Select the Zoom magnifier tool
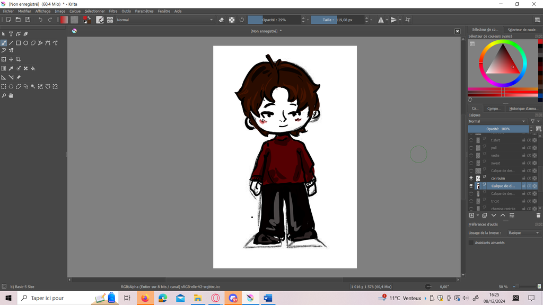Screen dimensions: 543x305 [4, 96]
